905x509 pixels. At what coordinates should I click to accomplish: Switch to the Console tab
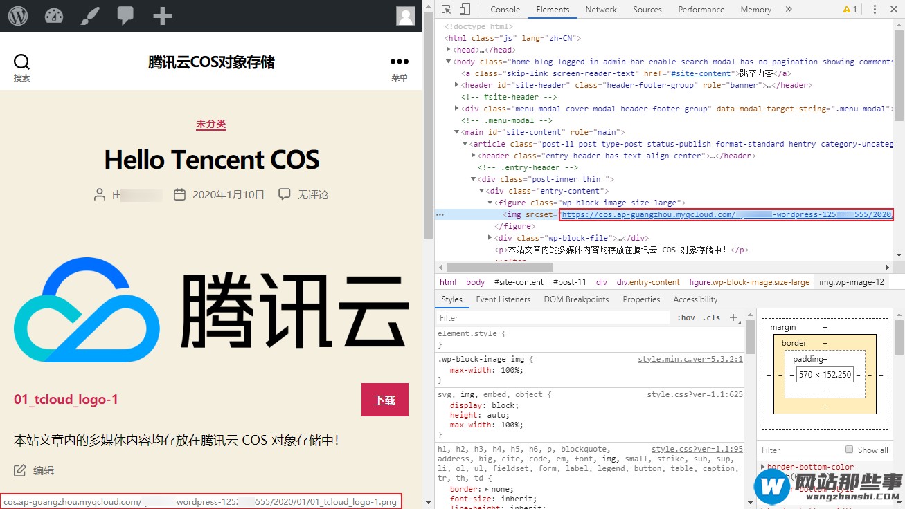click(505, 10)
